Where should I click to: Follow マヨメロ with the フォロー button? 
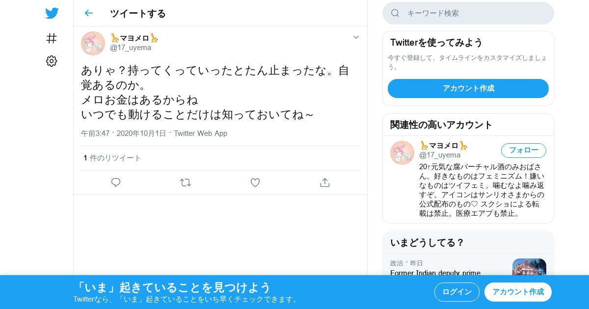pyautogui.click(x=524, y=150)
